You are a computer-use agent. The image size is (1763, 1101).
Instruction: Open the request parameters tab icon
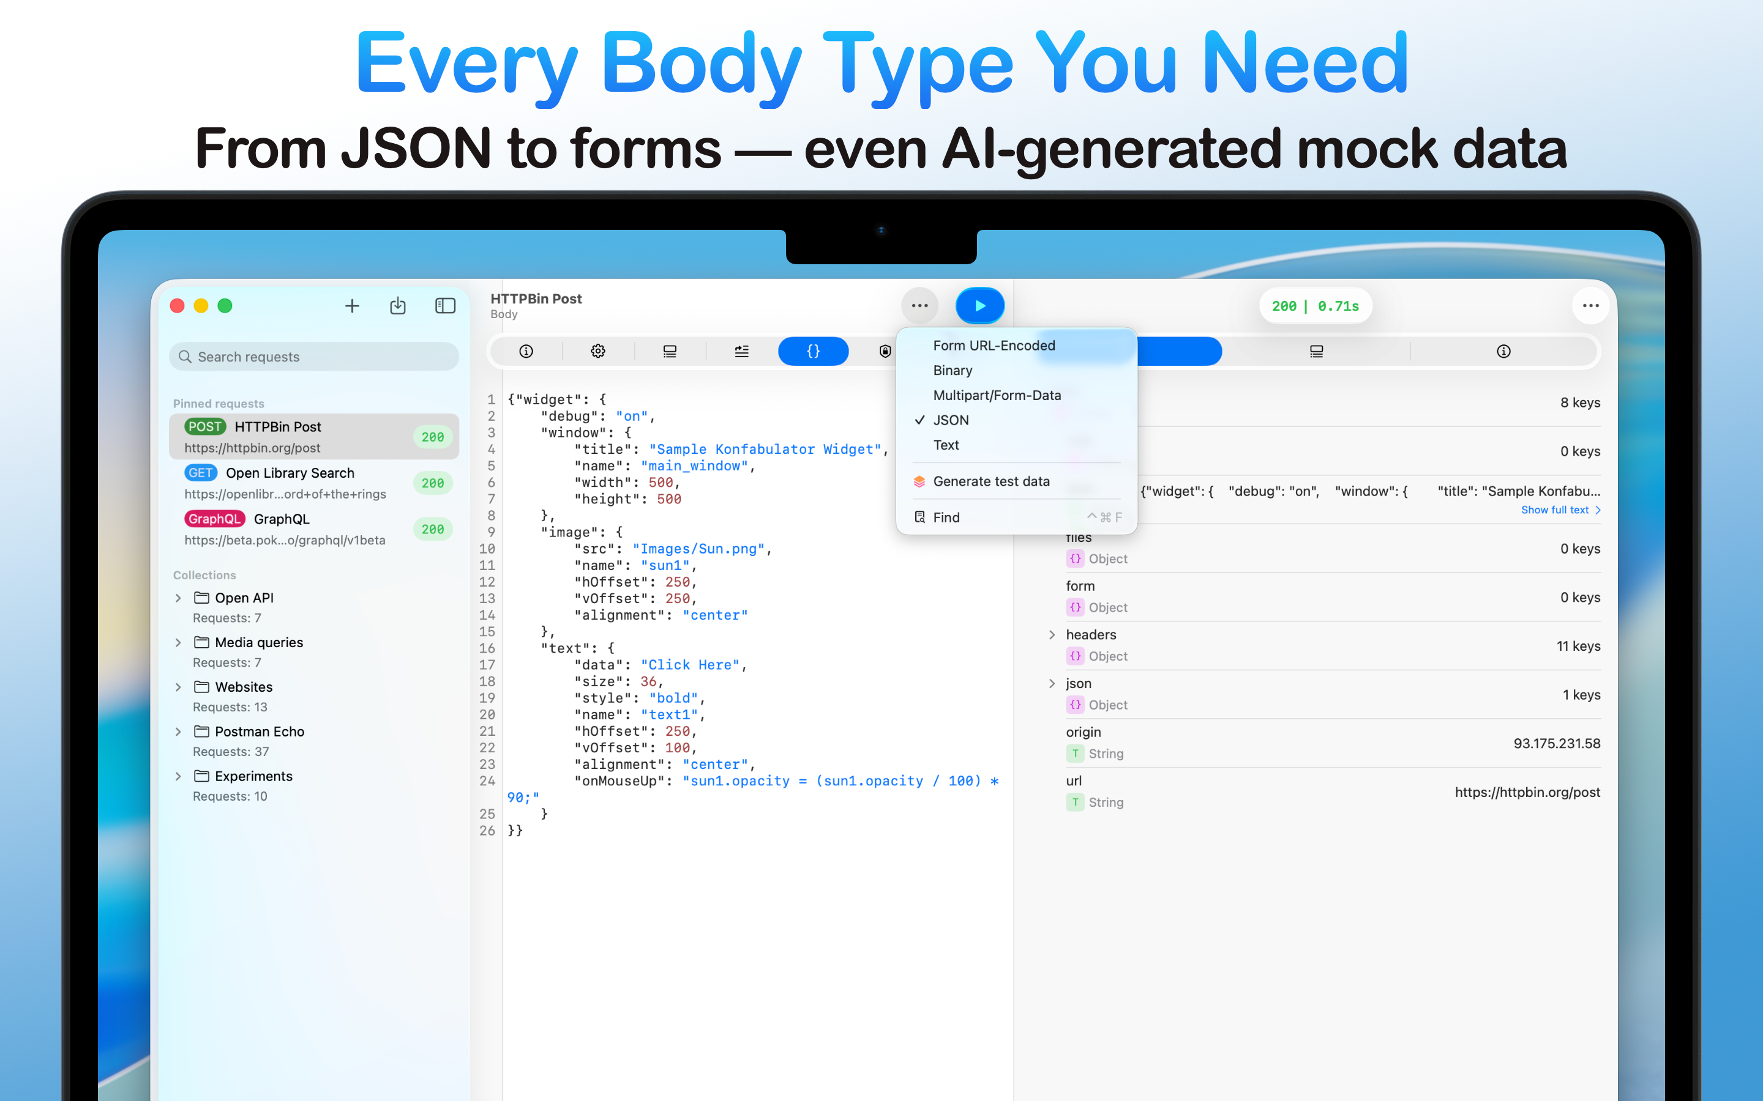coord(742,351)
